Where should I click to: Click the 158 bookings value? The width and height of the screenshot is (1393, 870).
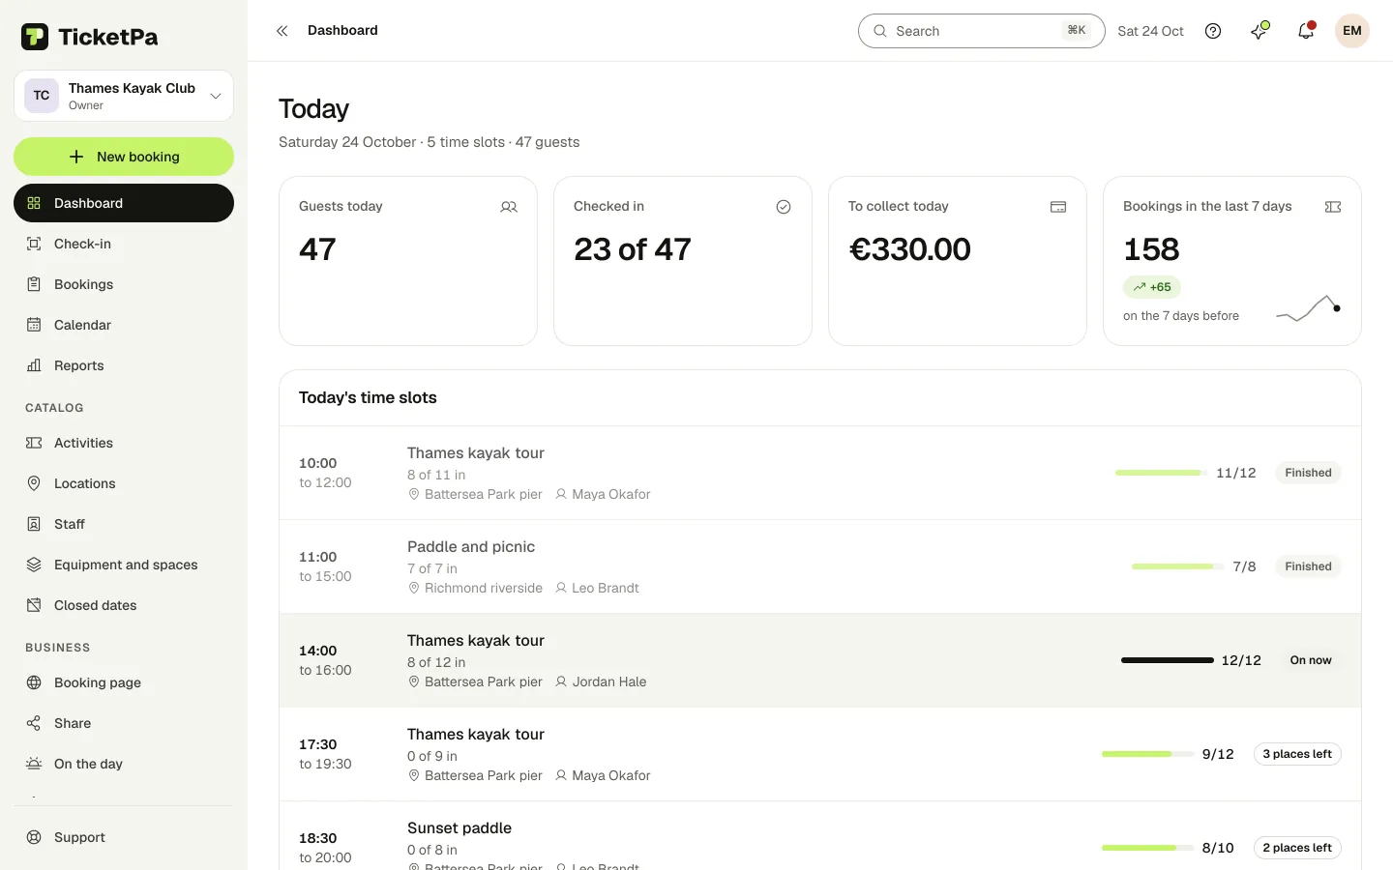(x=1151, y=249)
